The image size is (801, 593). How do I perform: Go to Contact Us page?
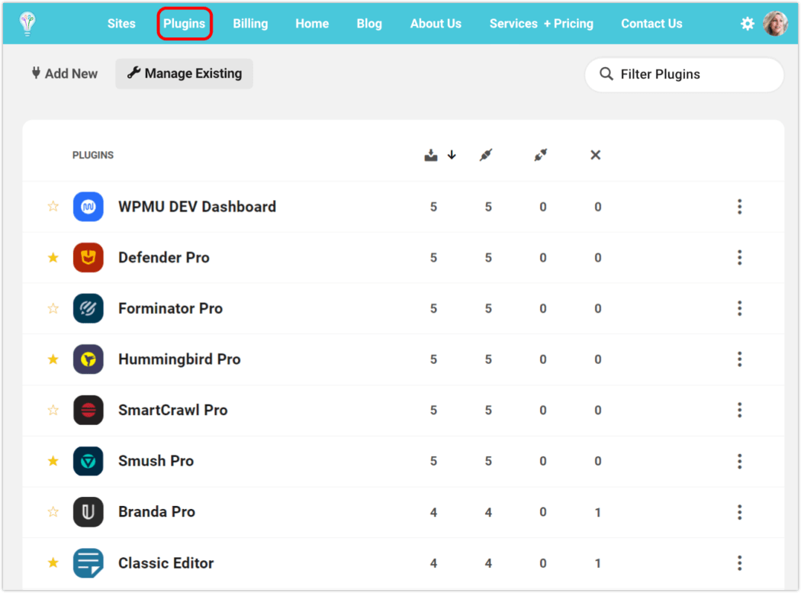pyautogui.click(x=651, y=24)
